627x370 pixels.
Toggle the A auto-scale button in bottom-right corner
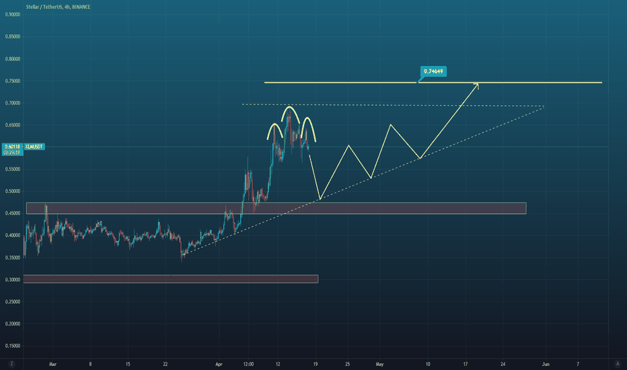(x=618, y=364)
